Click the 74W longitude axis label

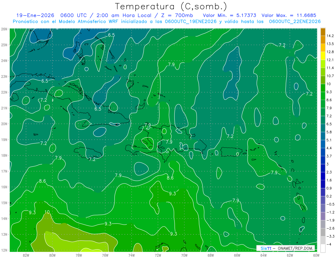[132, 255]
